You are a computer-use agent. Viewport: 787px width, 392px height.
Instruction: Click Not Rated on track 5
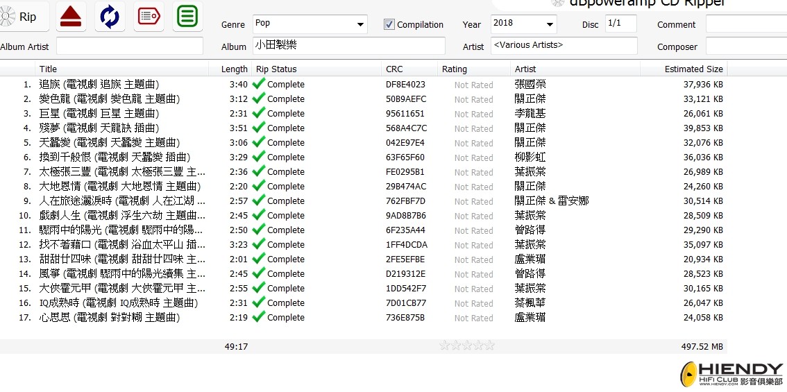[473, 143]
